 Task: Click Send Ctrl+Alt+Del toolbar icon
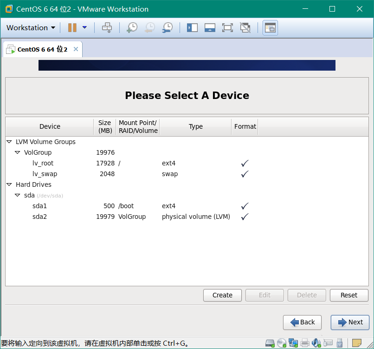[107, 28]
